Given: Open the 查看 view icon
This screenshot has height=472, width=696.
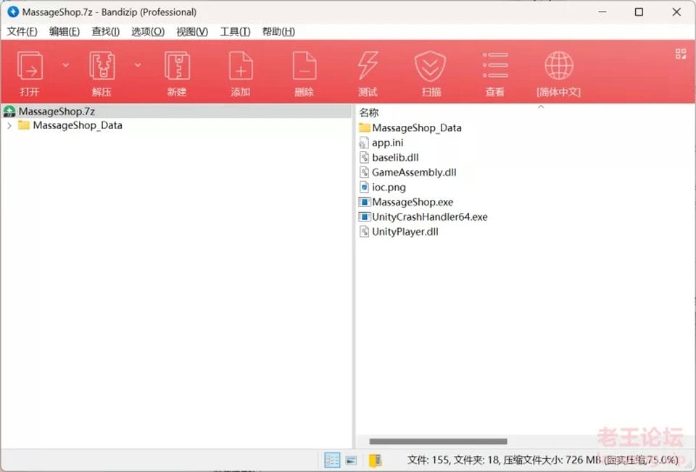Looking at the screenshot, I should click(495, 66).
